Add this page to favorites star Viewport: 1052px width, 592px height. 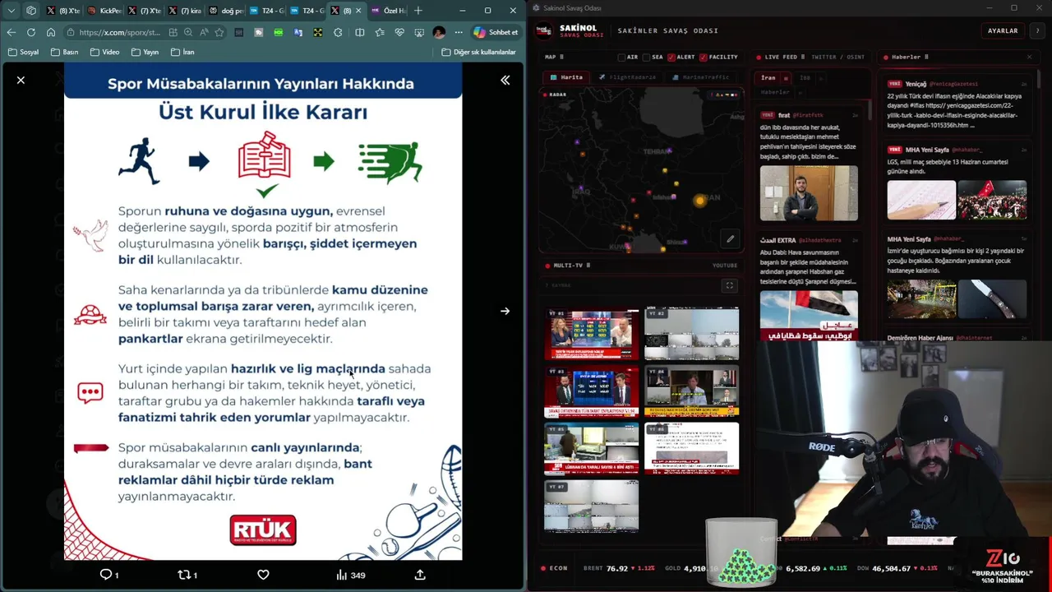tap(219, 32)
